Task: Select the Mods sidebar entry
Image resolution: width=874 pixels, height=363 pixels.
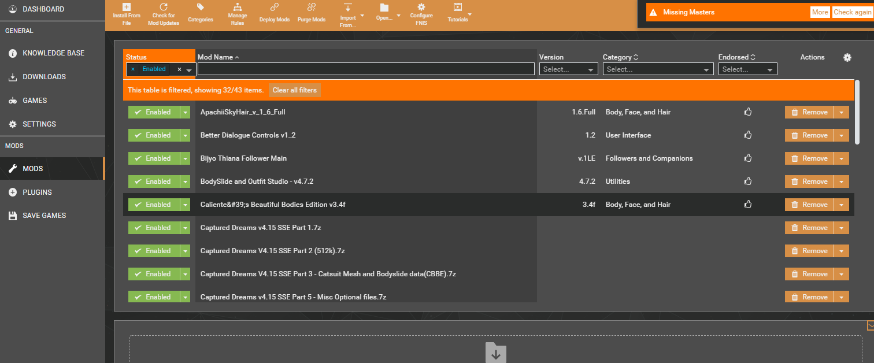Action: tap(52, 169)
